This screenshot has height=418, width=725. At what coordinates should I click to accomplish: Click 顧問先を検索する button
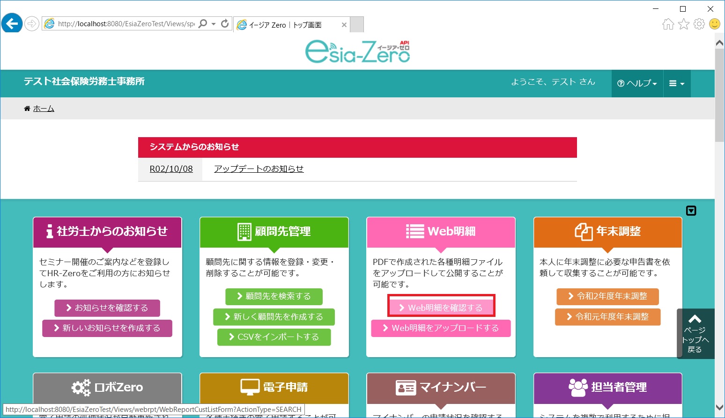274,296
